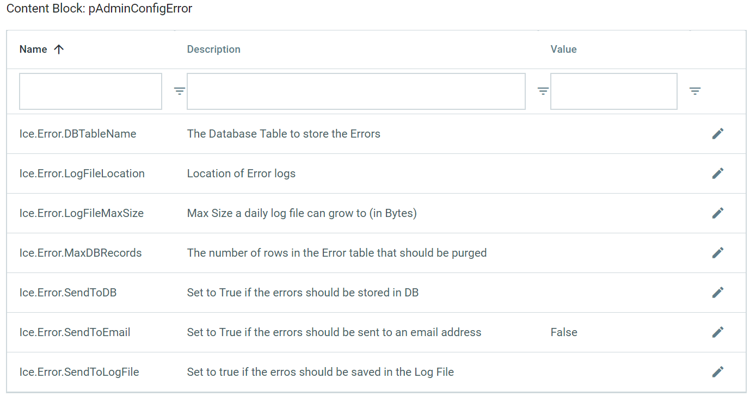Click the False value for SendToEmail
756x403 pixels.
tap(564, 332)
